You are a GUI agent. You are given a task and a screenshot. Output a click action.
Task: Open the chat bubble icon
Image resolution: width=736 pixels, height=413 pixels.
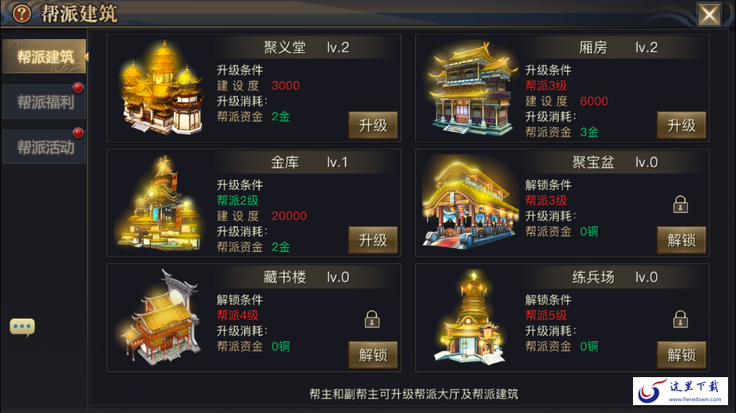point(22,326)
